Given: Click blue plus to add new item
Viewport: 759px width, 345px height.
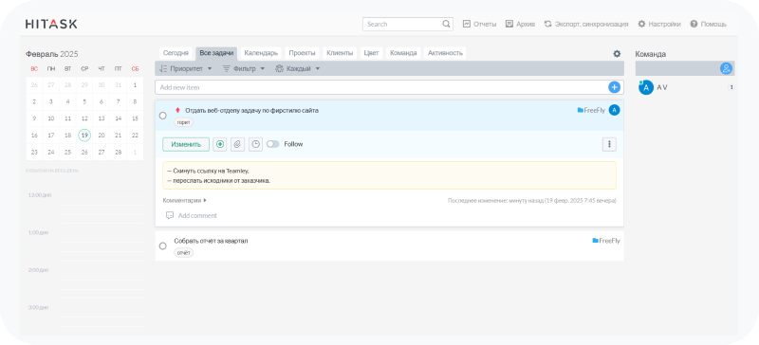Looking at the screenshot, I should pos(614,87).
